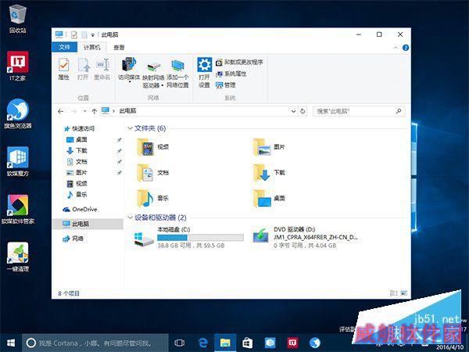Select the Documents (文档) folder in content pane
The height and width of the screenshot is (352, 469).
153,173
